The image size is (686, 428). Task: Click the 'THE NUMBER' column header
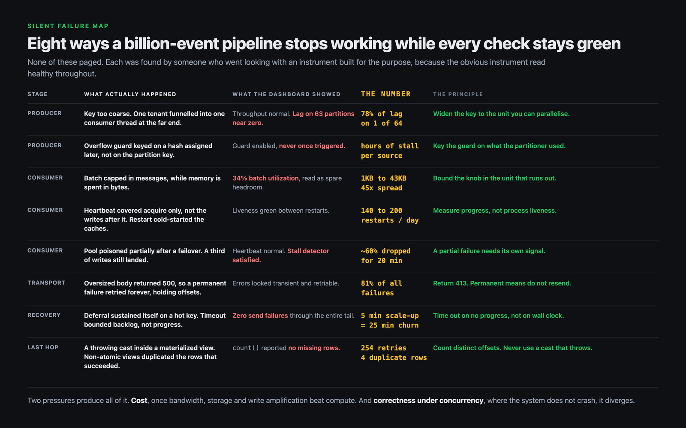pos(386,94)
